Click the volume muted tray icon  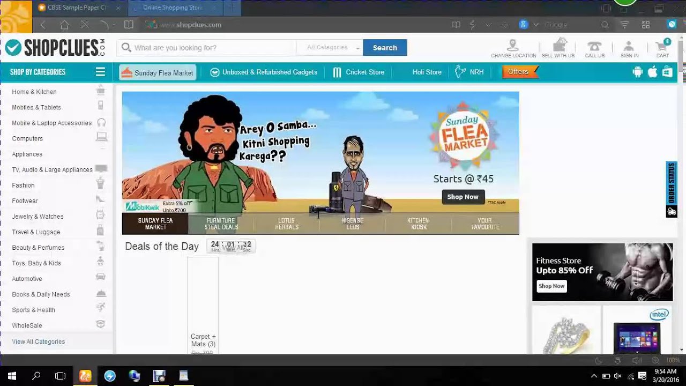click(617, 376)
